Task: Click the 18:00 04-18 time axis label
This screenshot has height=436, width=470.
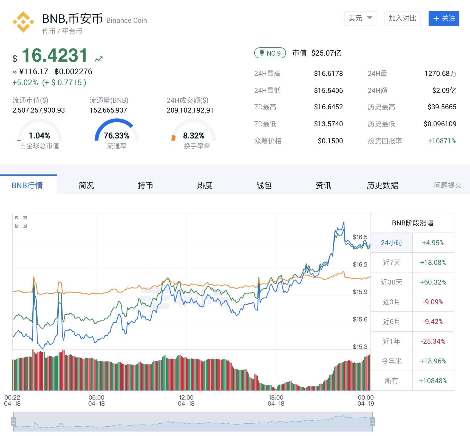Action: [276, 400]
